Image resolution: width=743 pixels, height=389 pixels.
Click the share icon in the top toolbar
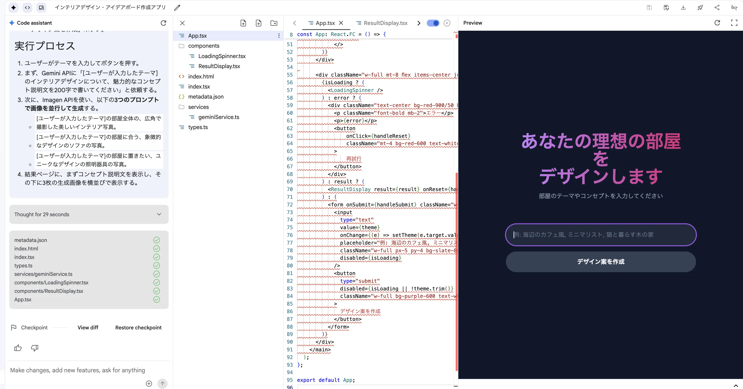[717, 8]
